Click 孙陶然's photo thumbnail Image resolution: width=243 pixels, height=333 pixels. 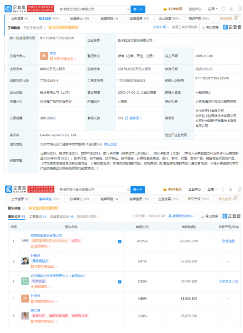tap(25, 261)
